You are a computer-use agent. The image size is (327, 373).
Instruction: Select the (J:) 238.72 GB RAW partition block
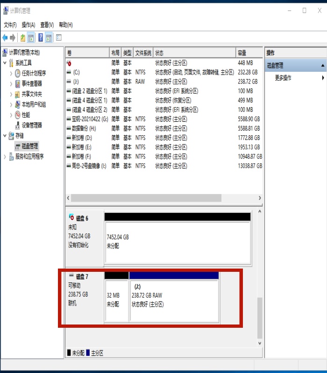pos(174,297)
